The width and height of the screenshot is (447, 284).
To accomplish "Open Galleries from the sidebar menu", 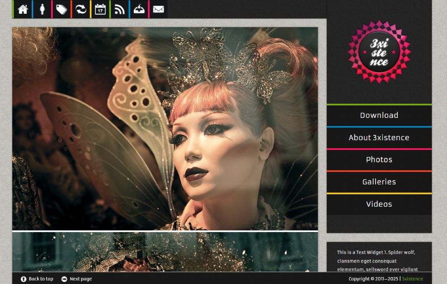I will click(x=379, y=182).
